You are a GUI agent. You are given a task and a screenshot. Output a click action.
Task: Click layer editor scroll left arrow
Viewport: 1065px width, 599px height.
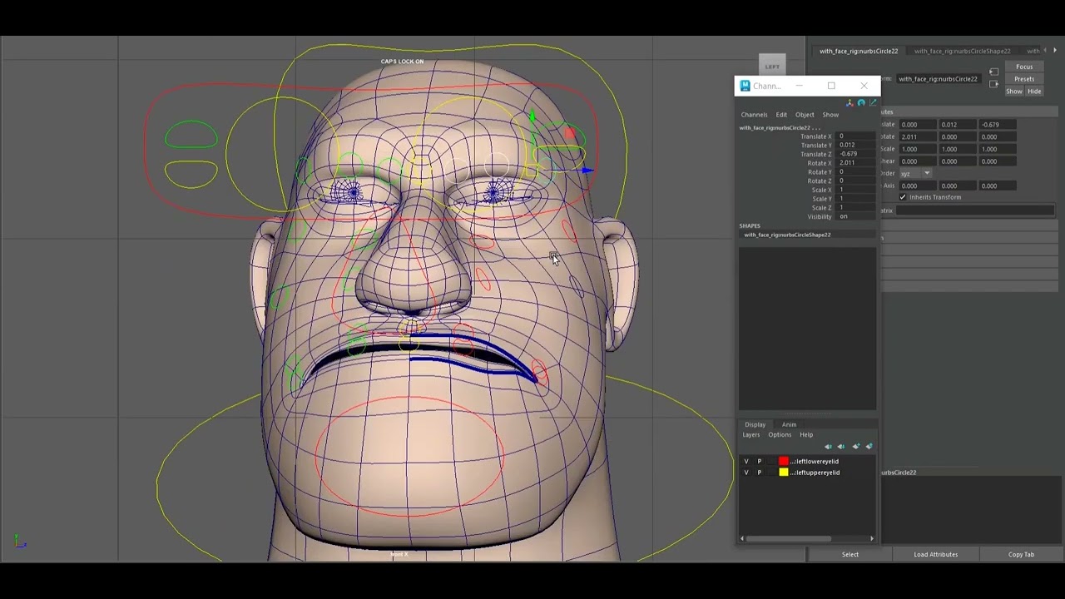click(x=742, y=538)
